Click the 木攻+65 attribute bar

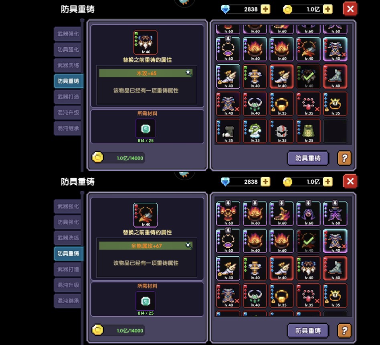click(146, 73)
